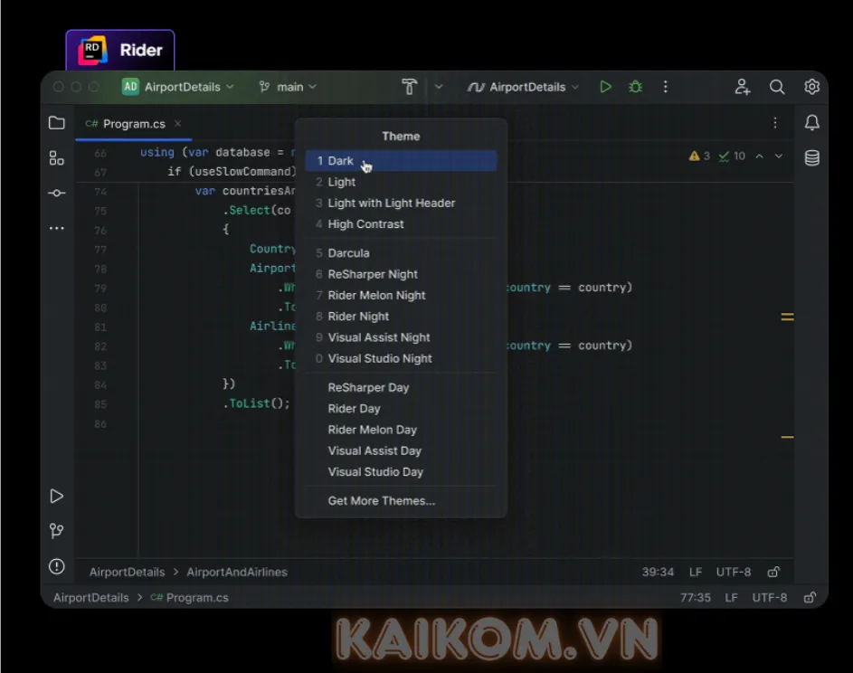Image resolution: width=853 pixels, height=673 pixels.
Task: Click Get More Themes...
Action: (x=380, y=500)
